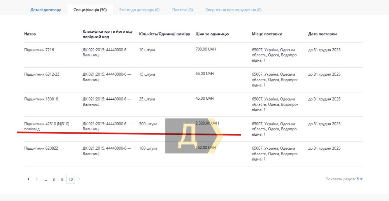Open the Зміни до договору (0) tab
The image size is (389, 201).
139,10
